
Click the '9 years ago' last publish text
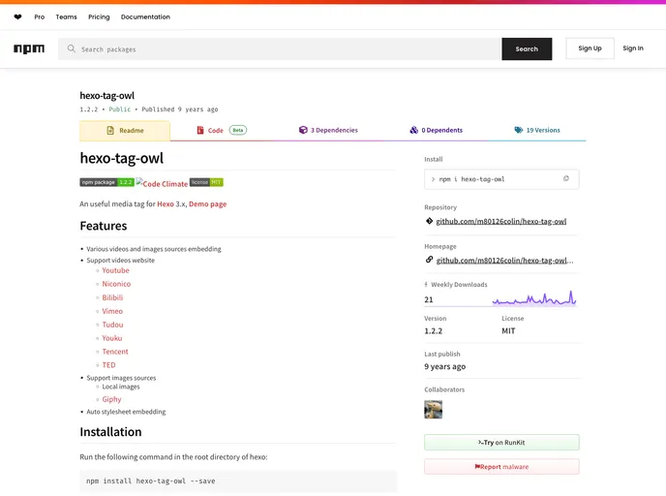[444, 366]
